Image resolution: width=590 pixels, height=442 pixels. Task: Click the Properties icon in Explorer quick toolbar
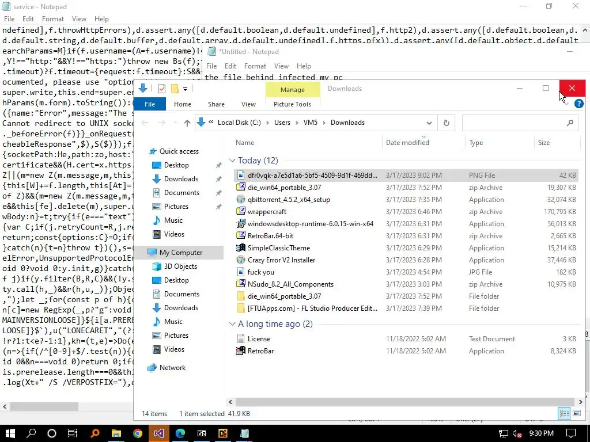point(162,89)
